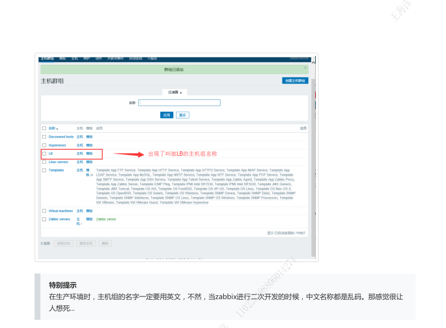Click the 应用 filter button
This screenshot has width=446, height=328.
(167, 115)
